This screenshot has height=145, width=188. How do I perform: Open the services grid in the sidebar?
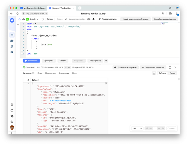coord(12,26)
